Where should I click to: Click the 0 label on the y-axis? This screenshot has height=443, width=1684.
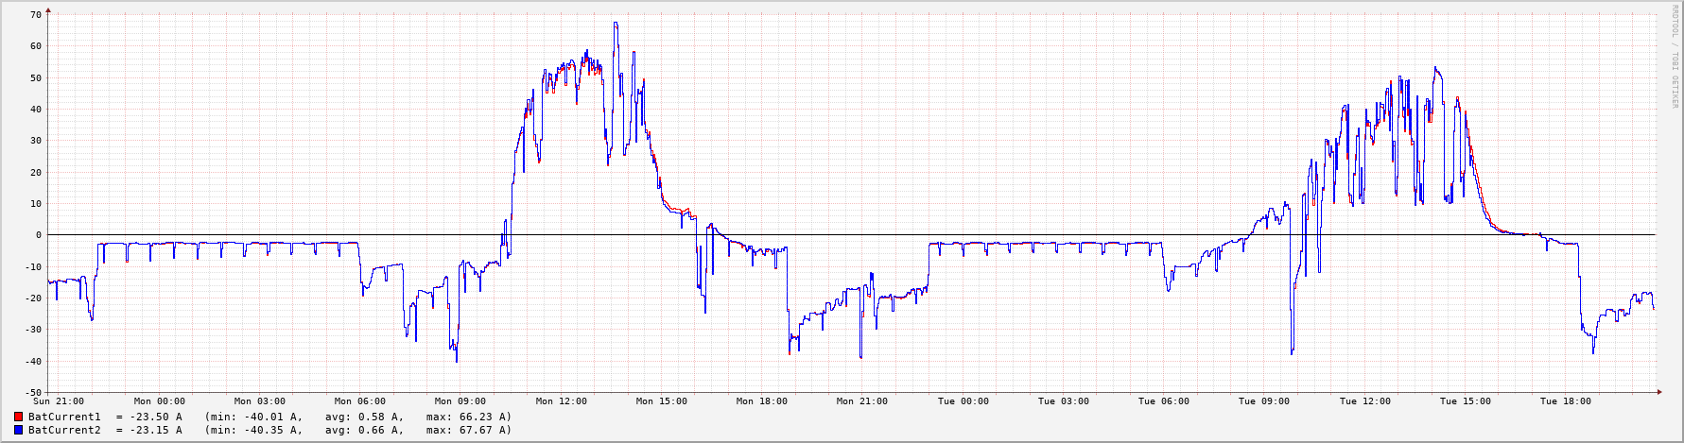tap(39, 235)
